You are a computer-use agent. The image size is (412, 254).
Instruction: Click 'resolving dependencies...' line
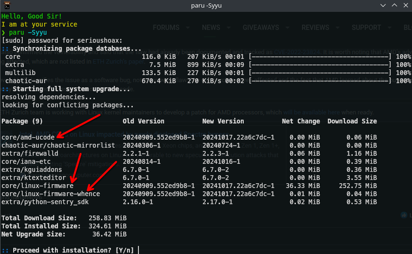tap(49, 97)
